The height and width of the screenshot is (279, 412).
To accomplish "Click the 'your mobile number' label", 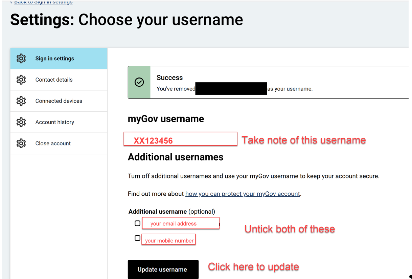I will point(169,240).
